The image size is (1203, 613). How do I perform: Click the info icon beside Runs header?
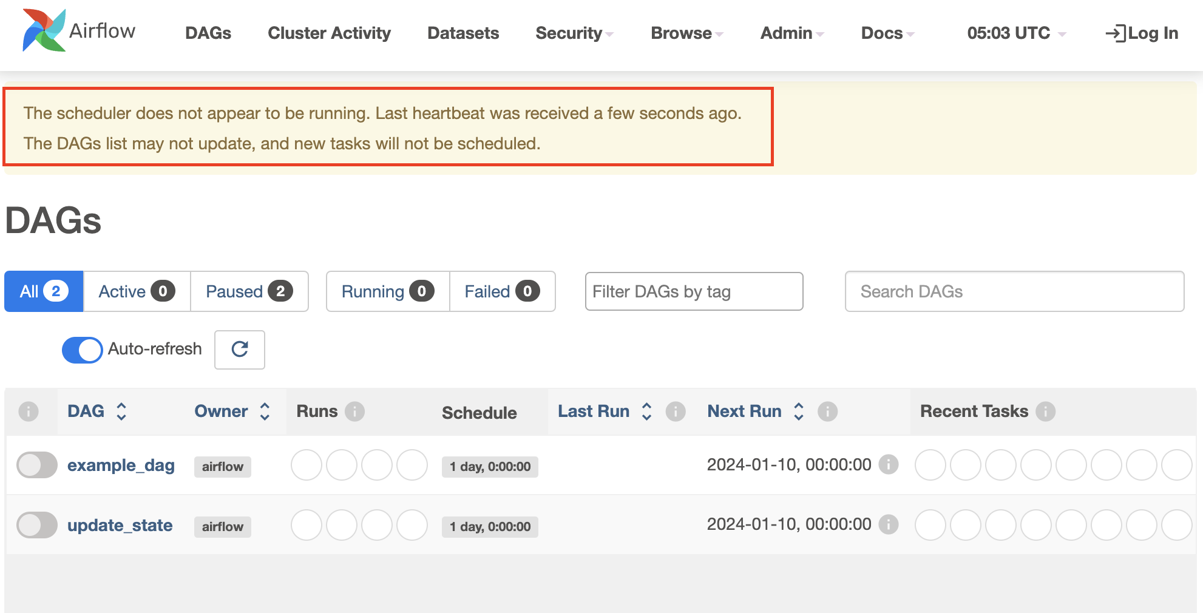[354, 411]
